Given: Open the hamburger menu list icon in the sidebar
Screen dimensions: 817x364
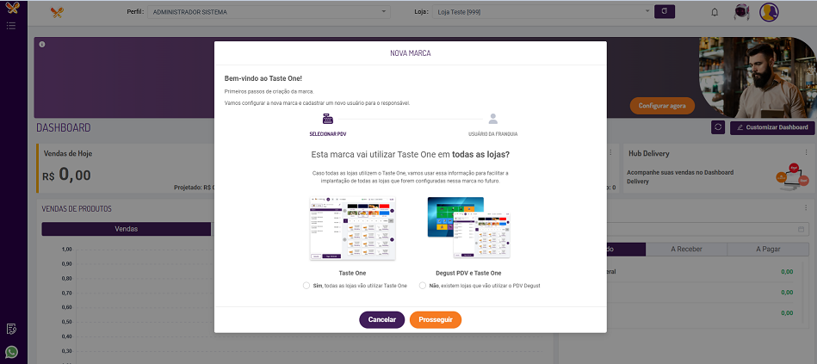Looking at the screenshot, I should pyautogui.click(x=11, y=25).
